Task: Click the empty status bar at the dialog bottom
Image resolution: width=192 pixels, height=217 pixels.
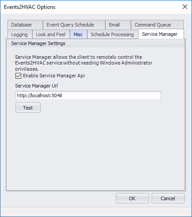Action: [96, 212]
